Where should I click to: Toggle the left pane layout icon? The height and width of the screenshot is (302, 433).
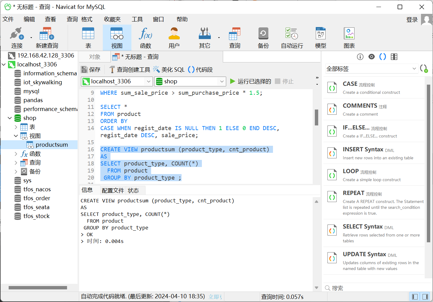(415, 297)
